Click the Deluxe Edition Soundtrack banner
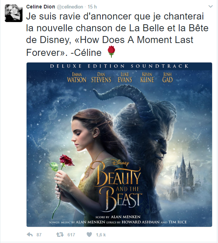The image size is (218, 243). (x=119, y=66)
